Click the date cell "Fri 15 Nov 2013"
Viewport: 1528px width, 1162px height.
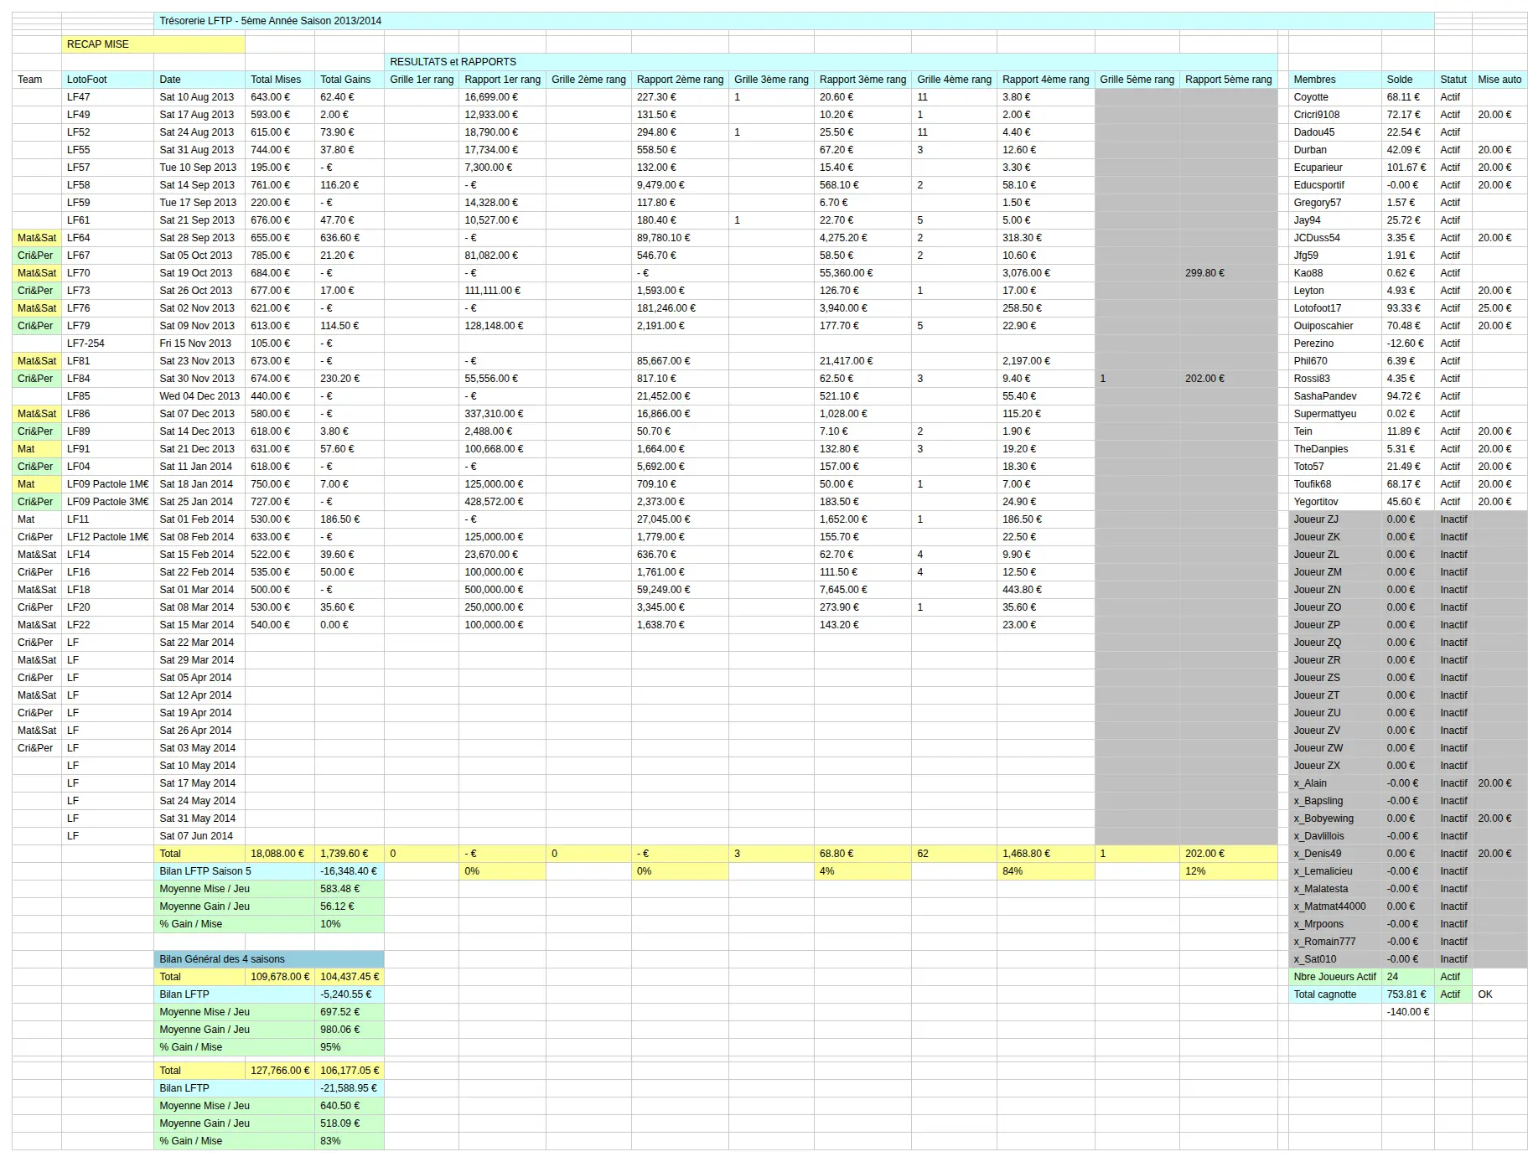(x=199, y=343)
